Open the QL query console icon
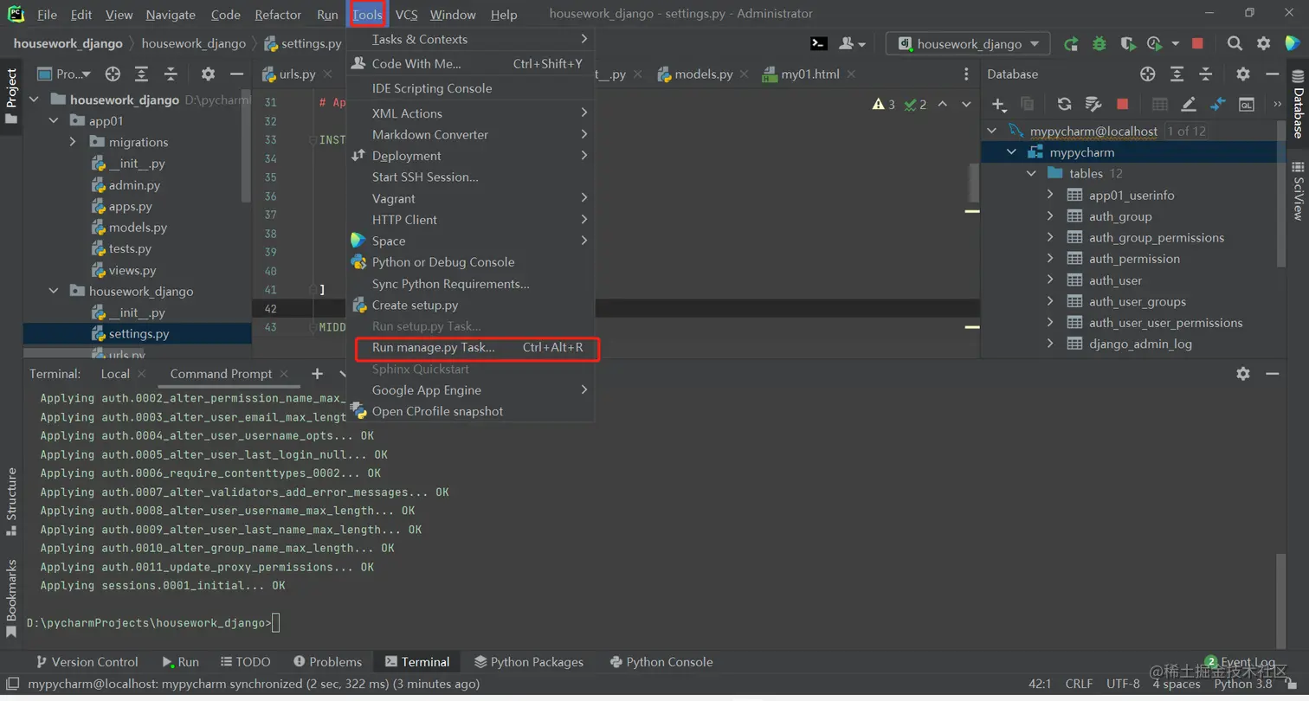1309x701 pixels. (x=1247, y=105)
